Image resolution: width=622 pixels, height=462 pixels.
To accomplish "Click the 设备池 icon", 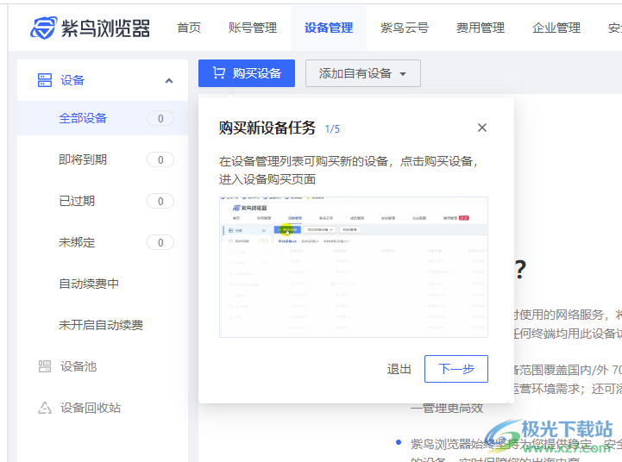I will point(45,366).
